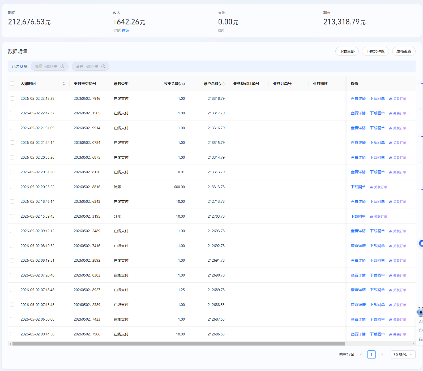The width and height of the screenshot is (423, 371).
Task: Click info icon beside 批量下载回单
Action: pyautogui.click(x=62, y=66)
